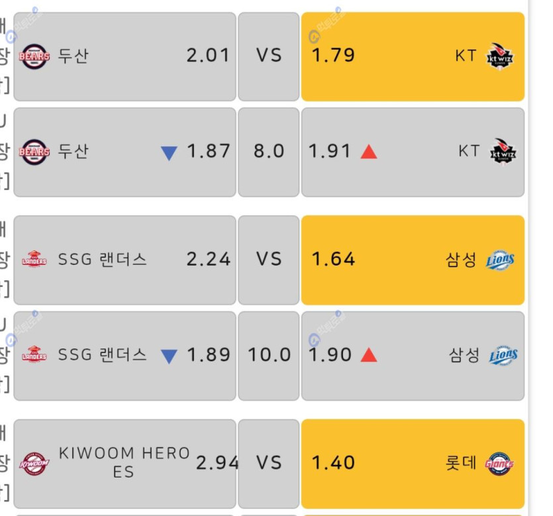Click the Lotte Giants logo next to 1.40

[499, 463]
